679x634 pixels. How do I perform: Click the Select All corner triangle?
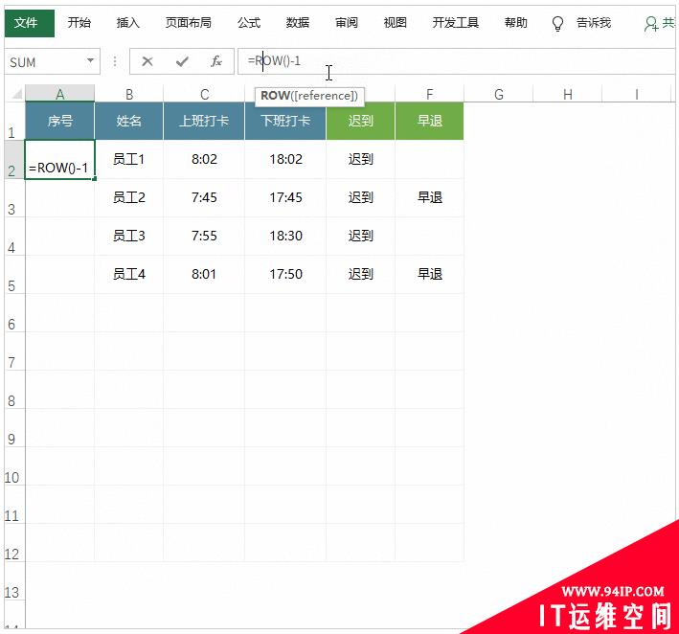coord(17,94)
